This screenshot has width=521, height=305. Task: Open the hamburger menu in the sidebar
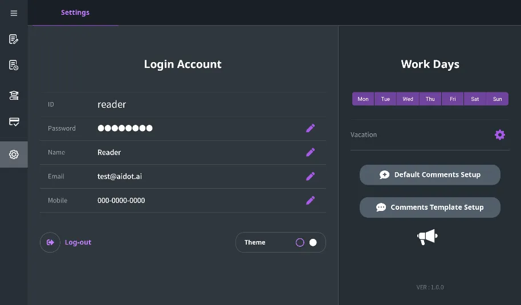[x=14, y=13]
